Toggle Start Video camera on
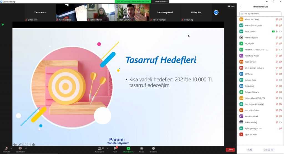Screen dimensions: 284x154 coord(20,149)
